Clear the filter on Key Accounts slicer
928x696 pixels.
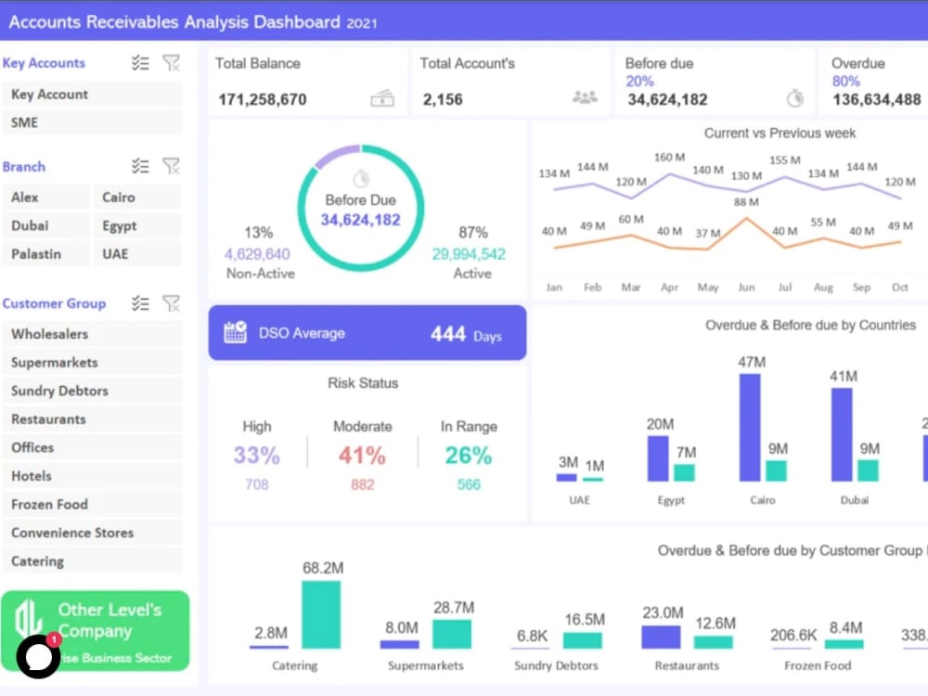click(x=172, y=63)
